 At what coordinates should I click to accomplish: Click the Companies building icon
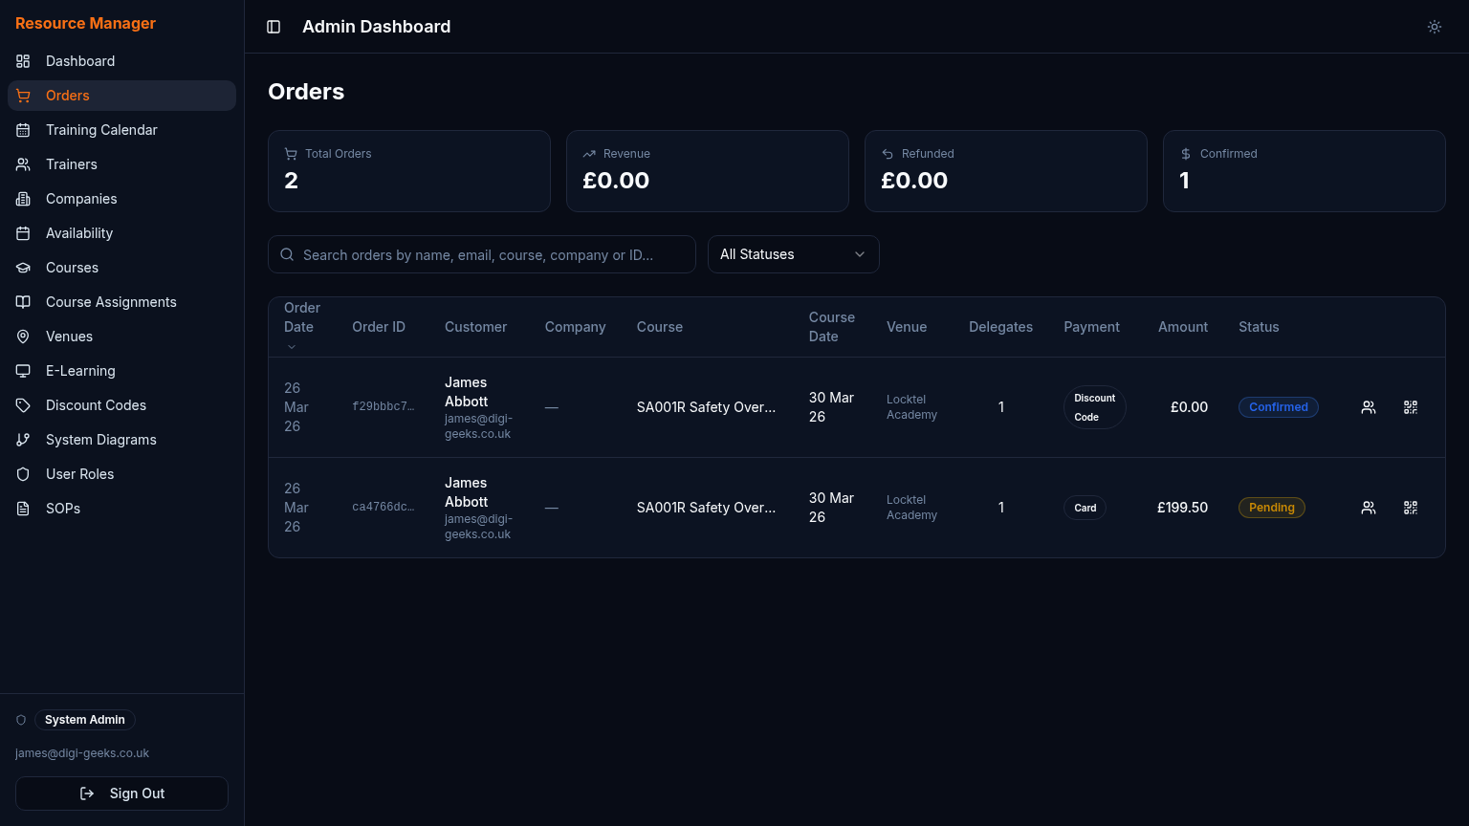[x=23, y=199]
